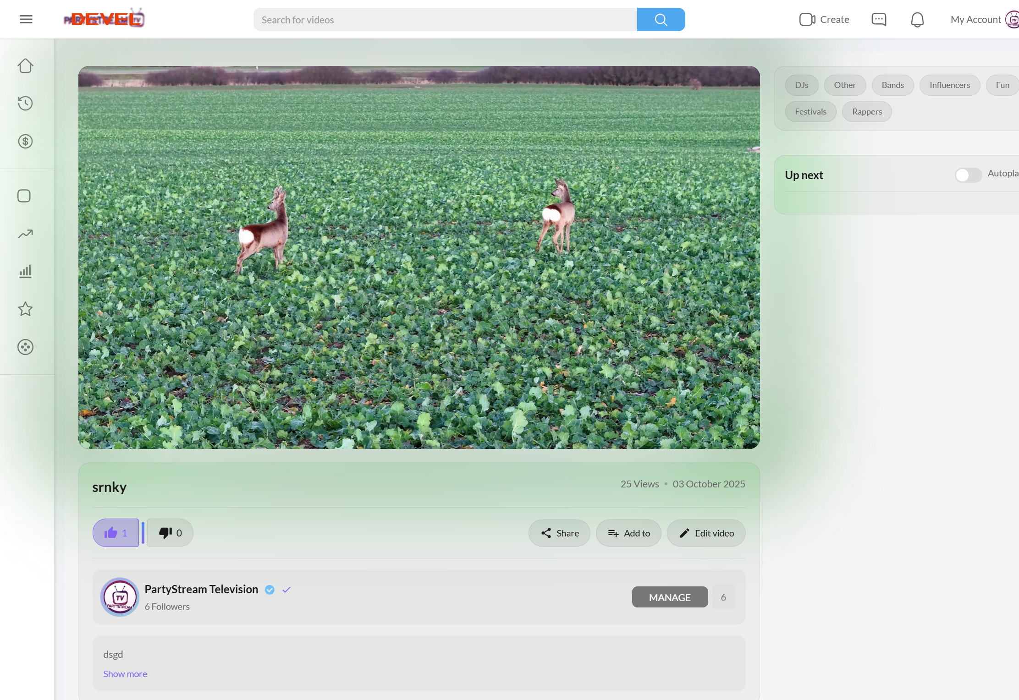
Task: Click the notifications bell icon
Action: (917, 20)
